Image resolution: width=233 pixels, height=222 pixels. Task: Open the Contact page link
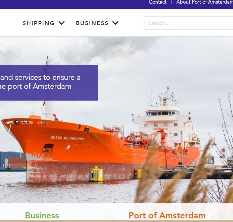click(x=157, y=2)
